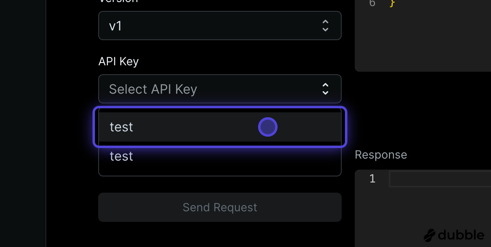Click the Send Request button
This screenshot has height=247, width=491.
[220, 207]
